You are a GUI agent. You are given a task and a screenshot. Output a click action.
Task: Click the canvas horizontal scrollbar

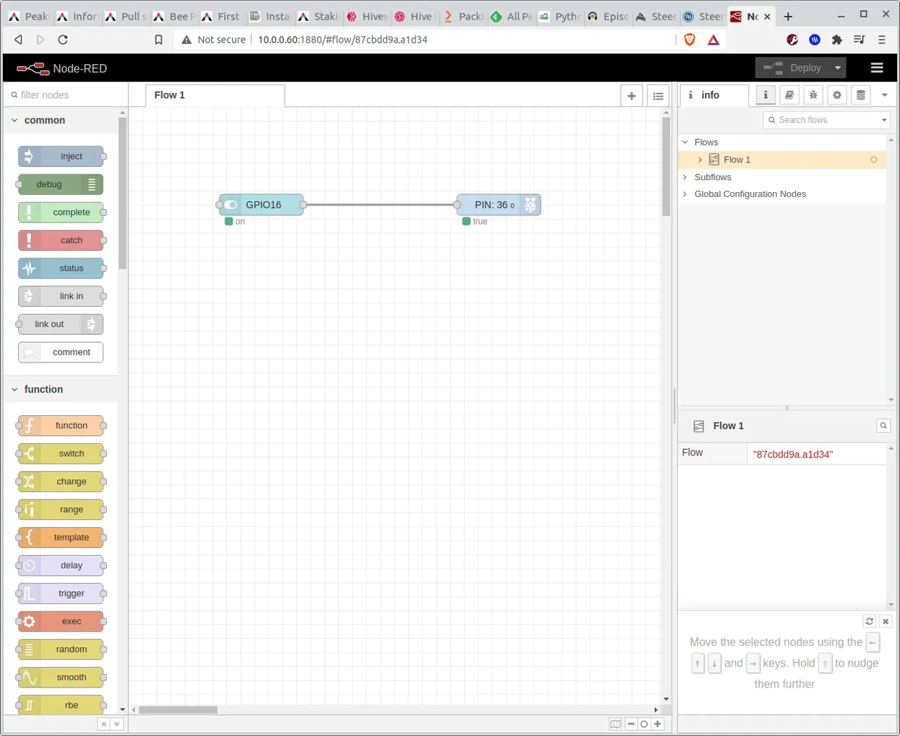pos(178,710)
